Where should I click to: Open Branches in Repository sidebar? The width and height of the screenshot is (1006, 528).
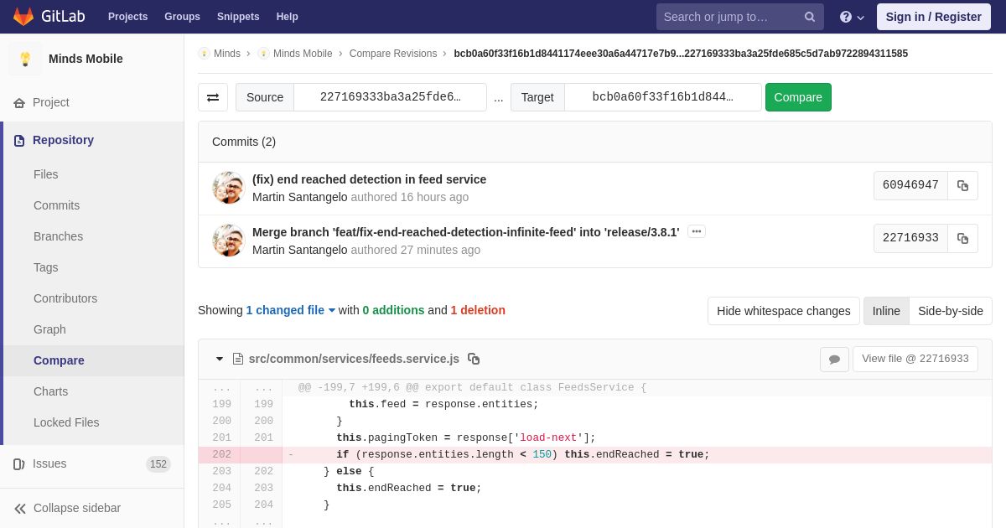[58, 236]
